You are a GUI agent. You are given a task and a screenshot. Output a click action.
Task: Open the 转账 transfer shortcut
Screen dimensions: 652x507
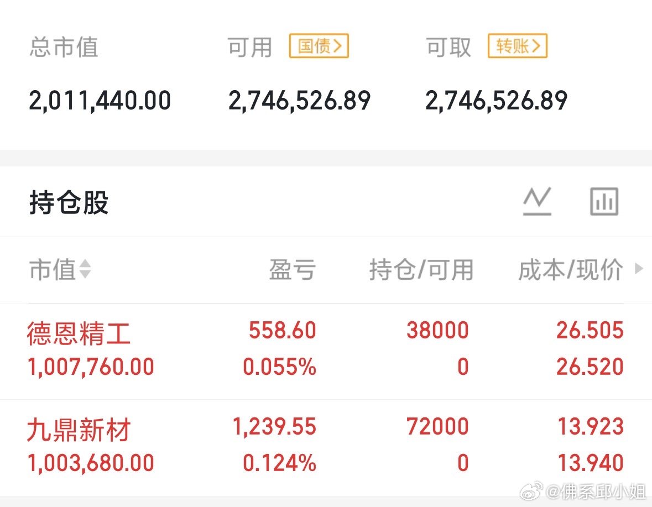pos(517,47)
